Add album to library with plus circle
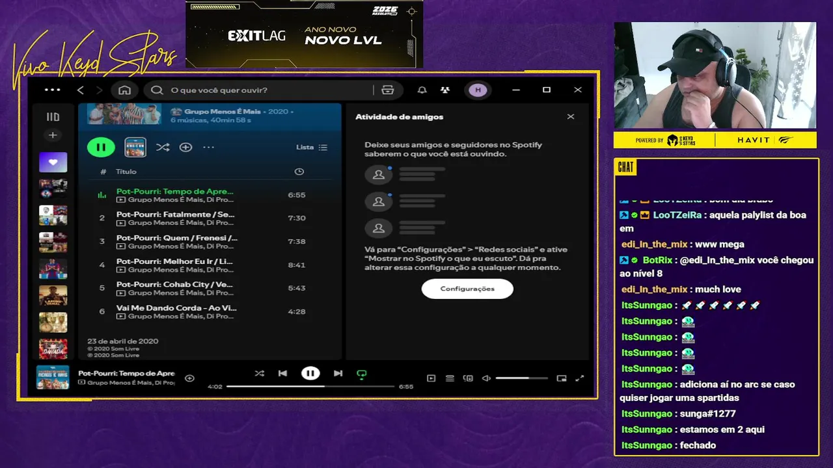This screenshot has width=833, height=468. point(185,148)
